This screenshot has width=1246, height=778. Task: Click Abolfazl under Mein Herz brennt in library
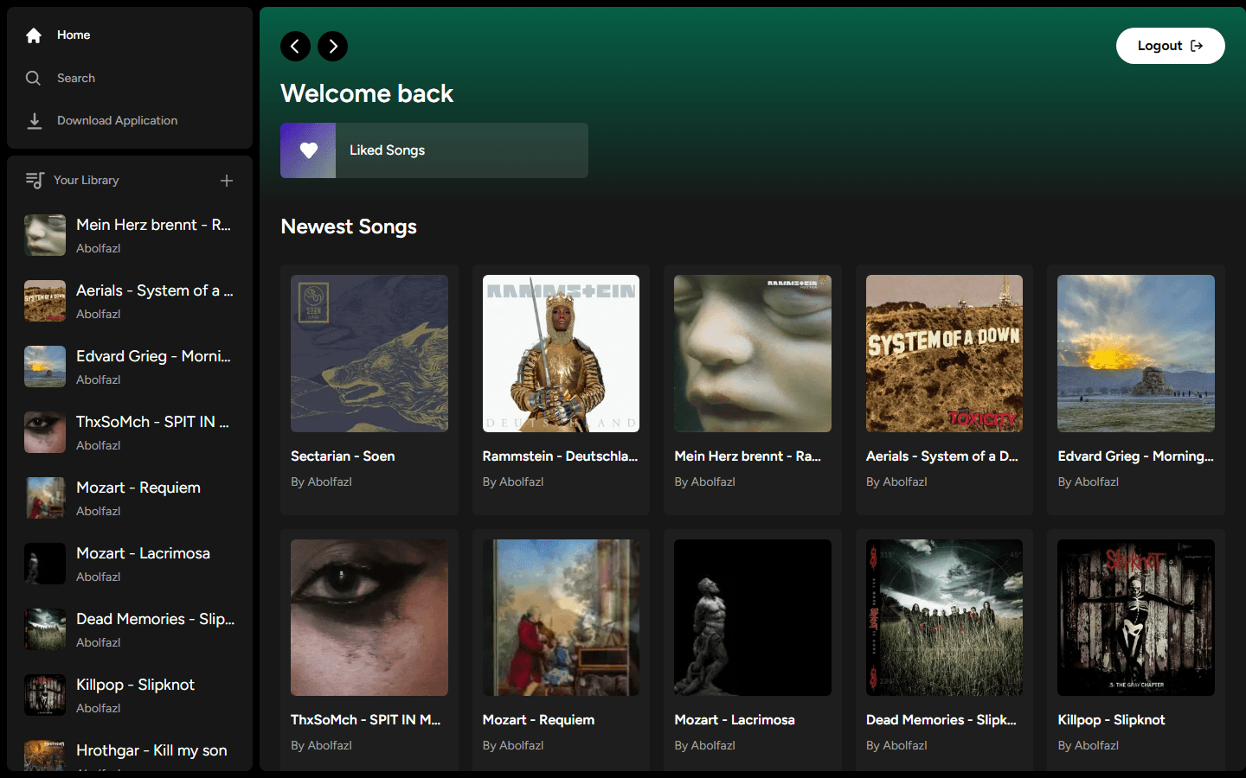coord(99,249)
